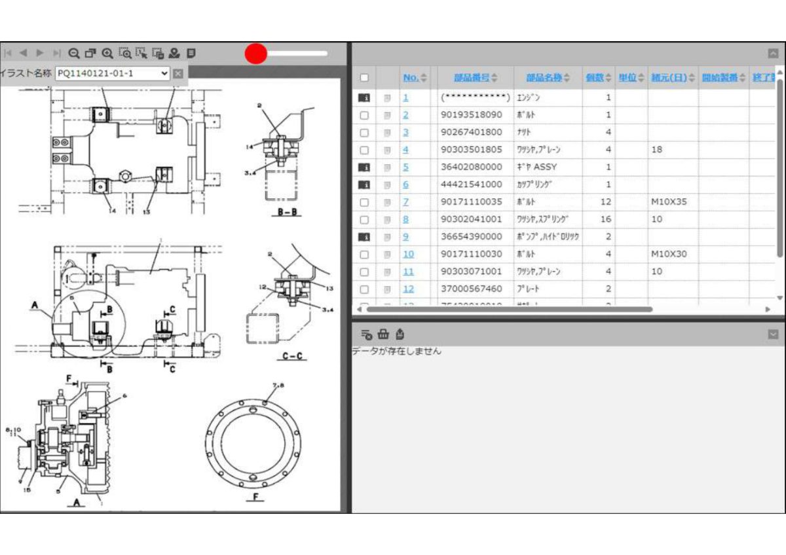Collapse the parts list panel with up chevron
This screenshot has width=786, height=555.
coord(774,54)
